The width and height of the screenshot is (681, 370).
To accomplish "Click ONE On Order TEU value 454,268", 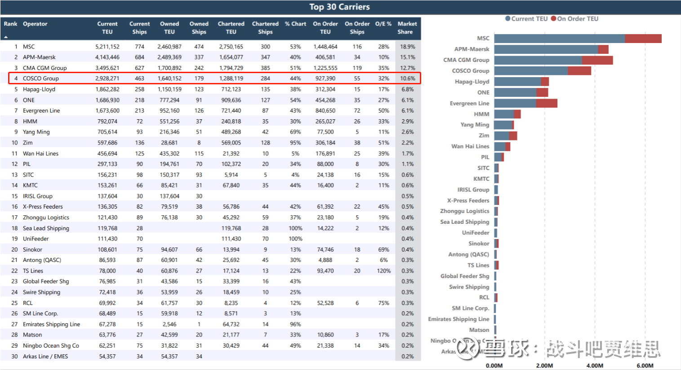I will click(325, 100).
